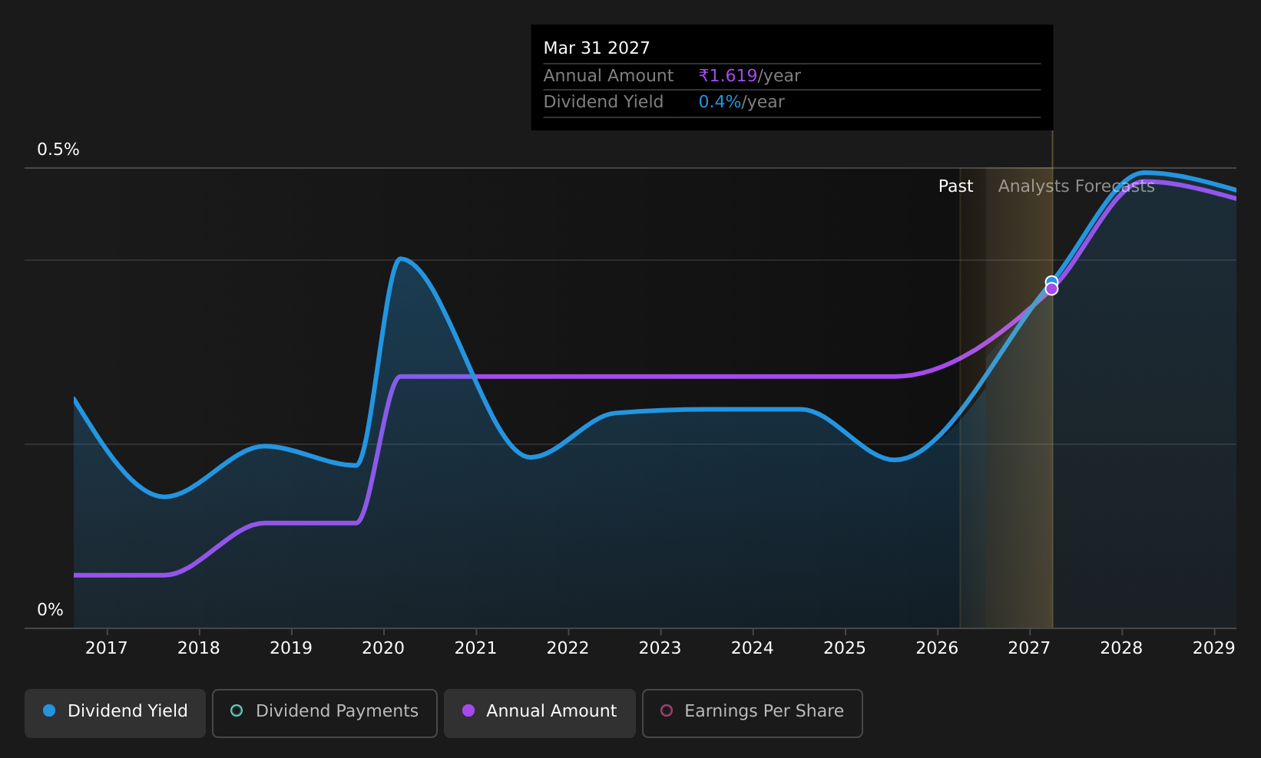Viewport: 1261px width, 758px height.
Task: Click the 2019 x-axis label
Action: 291,648
